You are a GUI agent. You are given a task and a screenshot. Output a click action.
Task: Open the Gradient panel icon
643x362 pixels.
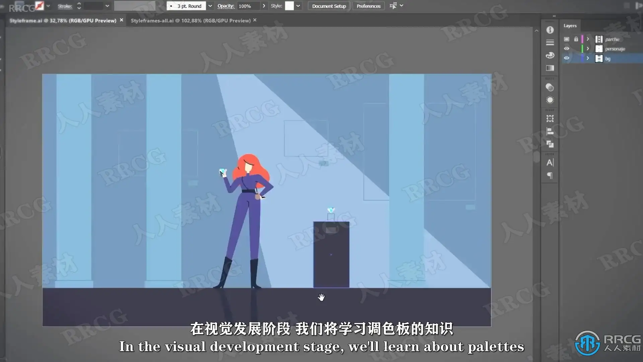pos(550,68)
